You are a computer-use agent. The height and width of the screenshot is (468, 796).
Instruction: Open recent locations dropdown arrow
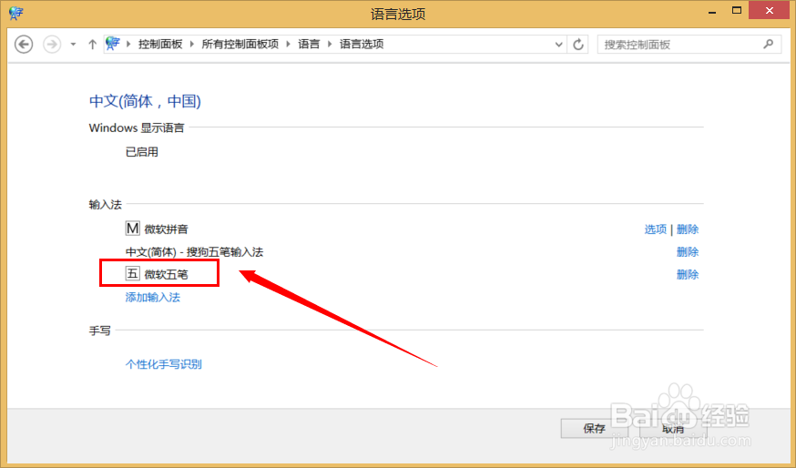click(73, 45)
